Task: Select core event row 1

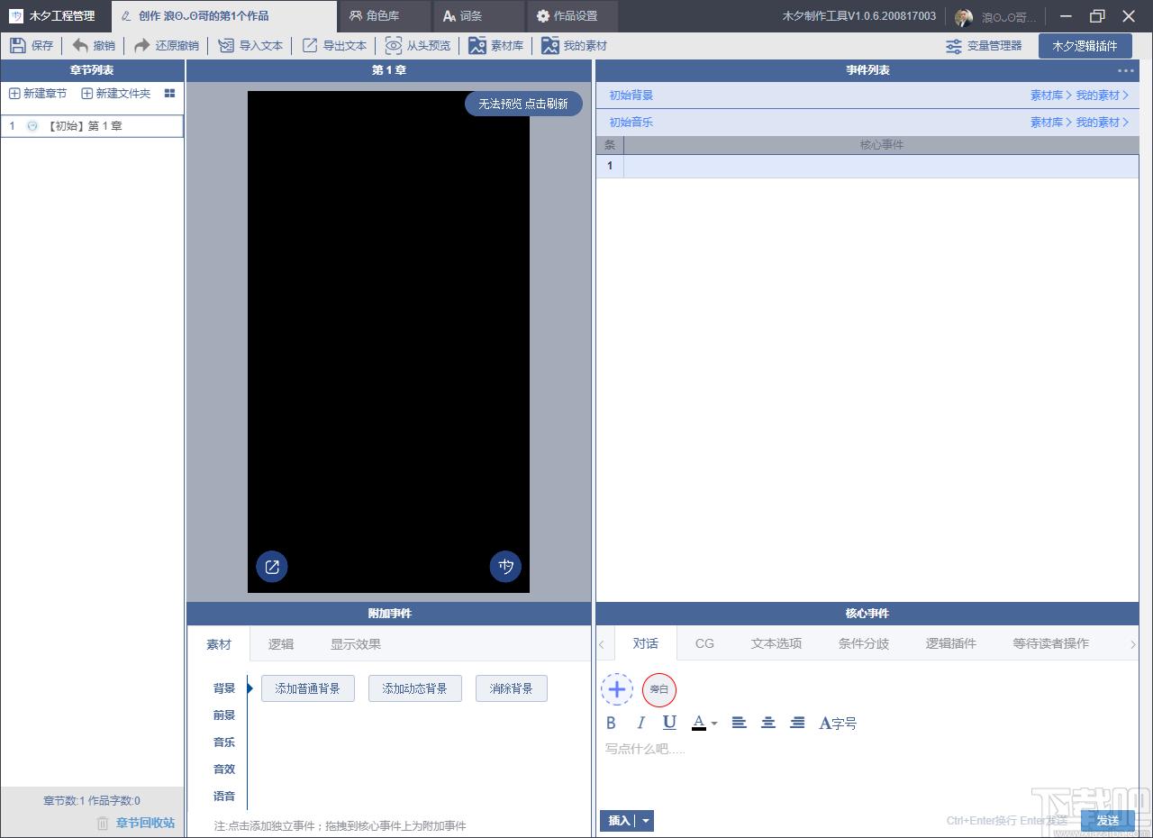Action: pos(867,166)
